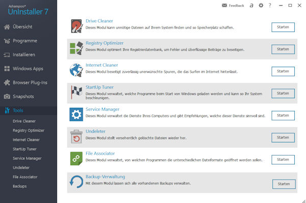Select Service Manager in the sidebar submenu
306x203 pixels.
pos(27,158)
